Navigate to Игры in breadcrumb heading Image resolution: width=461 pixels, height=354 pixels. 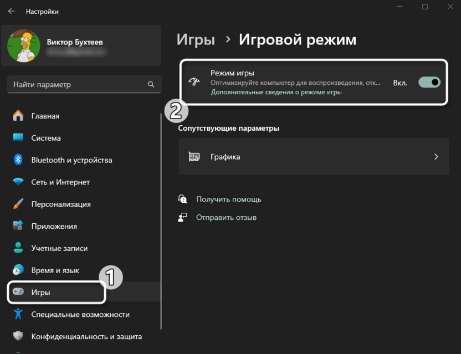pyautogui.click(x=196, y=40)
